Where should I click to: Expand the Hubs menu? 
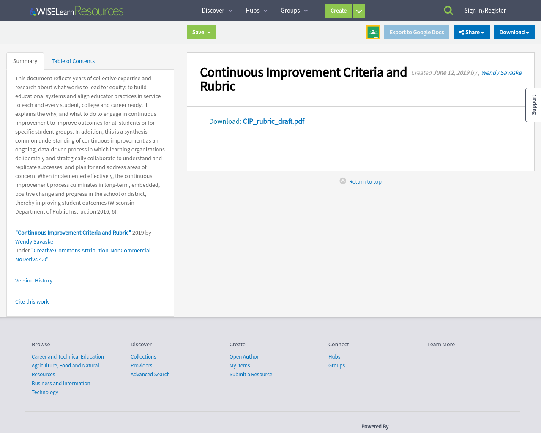tap(256, 10)
